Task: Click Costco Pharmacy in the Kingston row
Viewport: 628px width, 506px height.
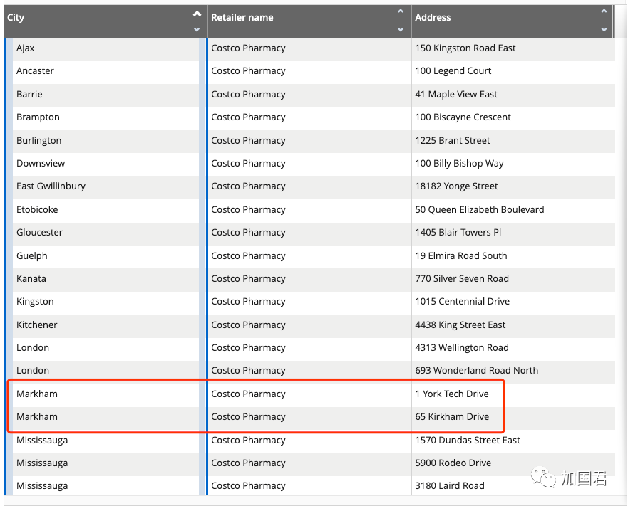Action: pos(248,301)
